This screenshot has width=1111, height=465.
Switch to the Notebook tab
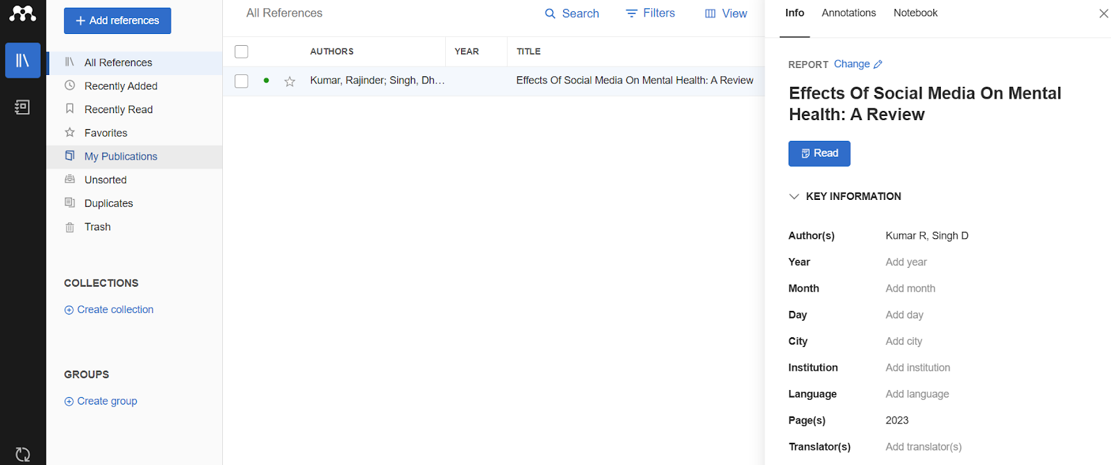(x=915, y=13)
